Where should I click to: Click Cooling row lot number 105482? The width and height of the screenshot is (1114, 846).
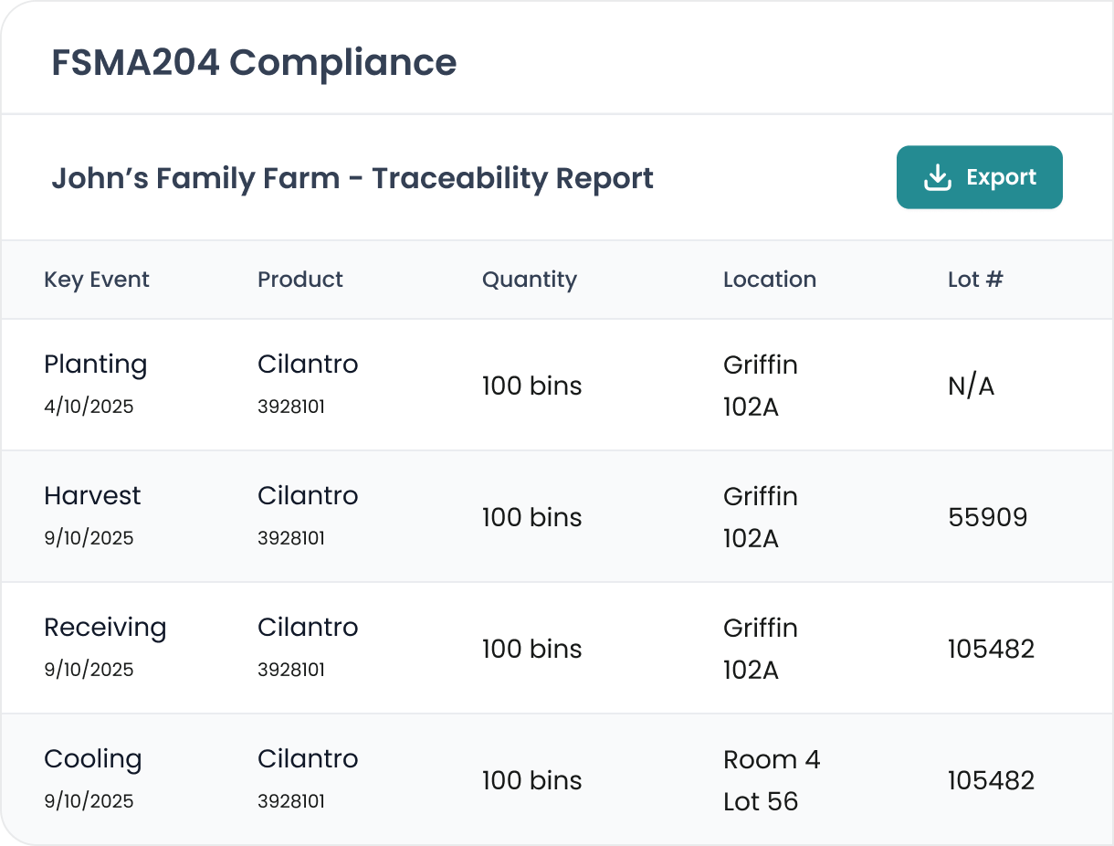(x=991, y=780)
